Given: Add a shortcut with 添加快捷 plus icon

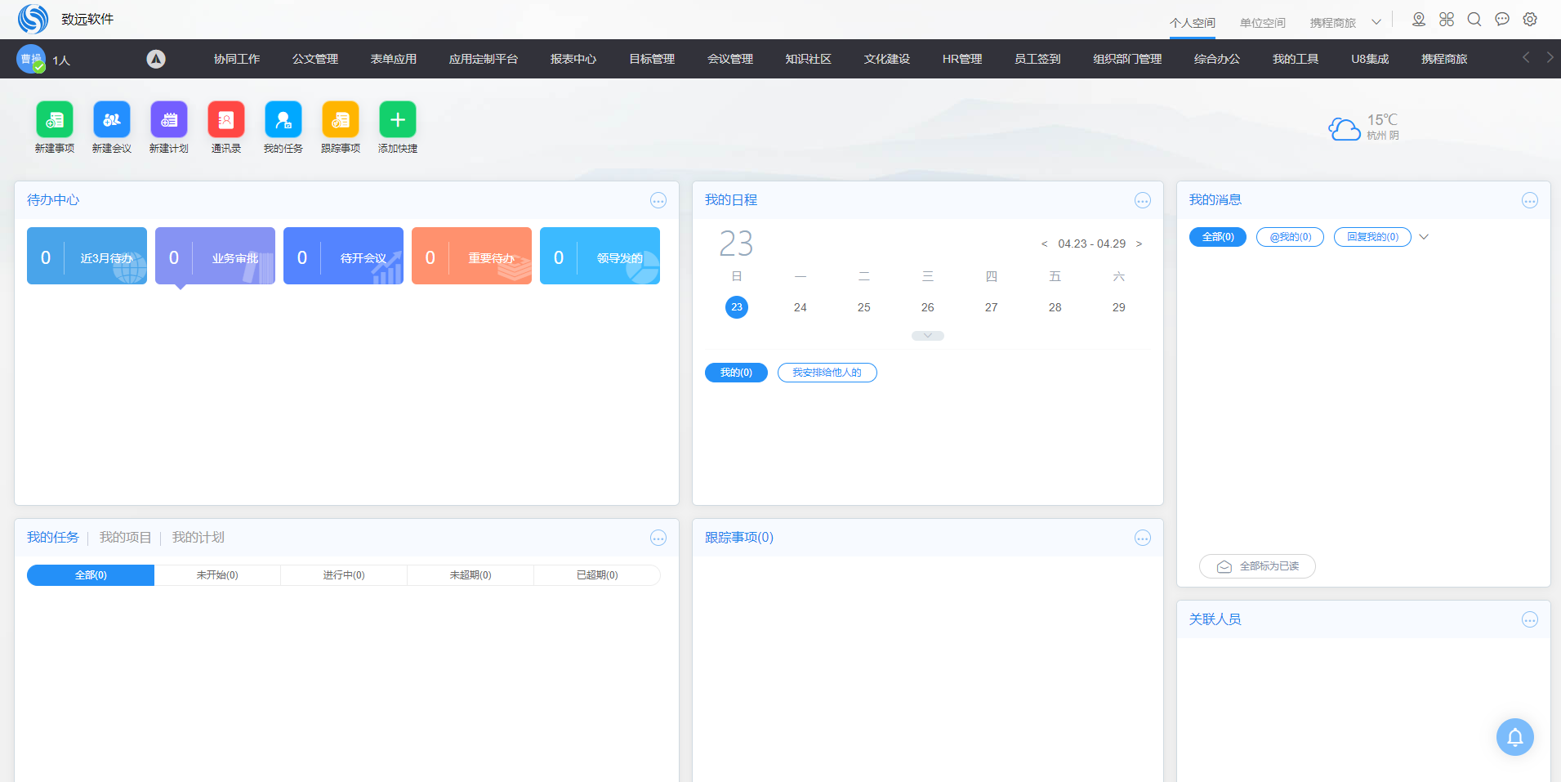Looking at the screenshot, I should [x=398, y=120].
